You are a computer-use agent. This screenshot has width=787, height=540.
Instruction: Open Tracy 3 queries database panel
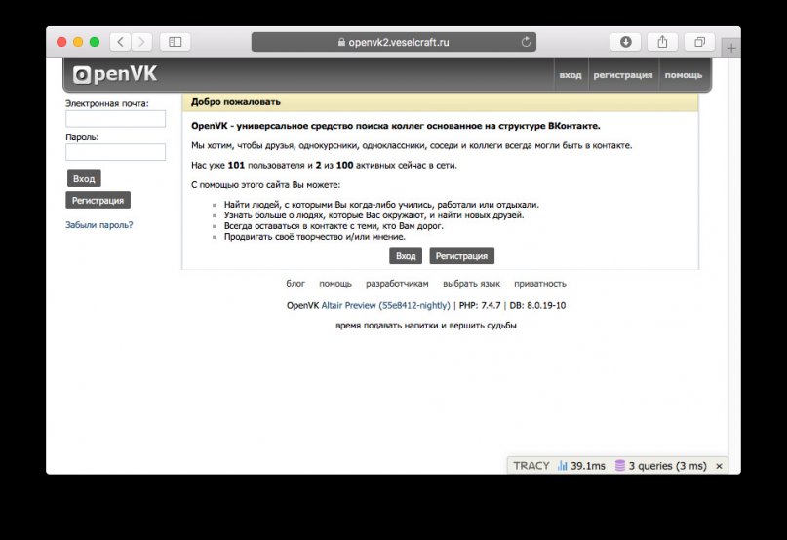[x=660, y=466]
